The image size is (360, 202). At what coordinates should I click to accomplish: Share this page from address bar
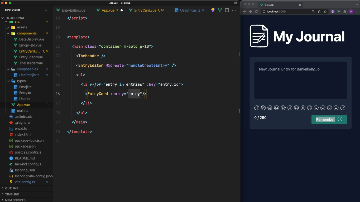click(319, 12)
